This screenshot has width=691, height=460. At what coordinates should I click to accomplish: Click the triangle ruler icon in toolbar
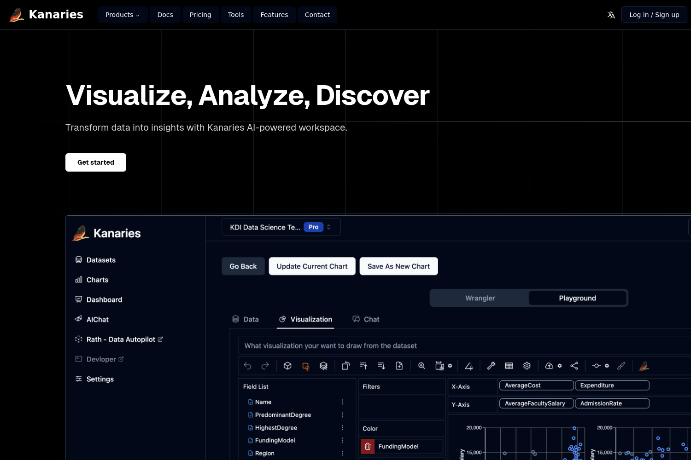click(x=469, y=366)
